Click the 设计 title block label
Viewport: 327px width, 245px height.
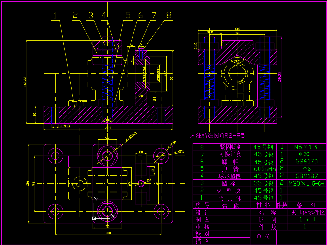(203, 213)
